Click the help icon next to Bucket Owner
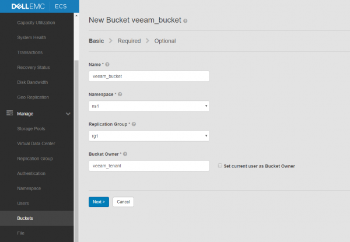The image size is (350, 242). [125, 155]
